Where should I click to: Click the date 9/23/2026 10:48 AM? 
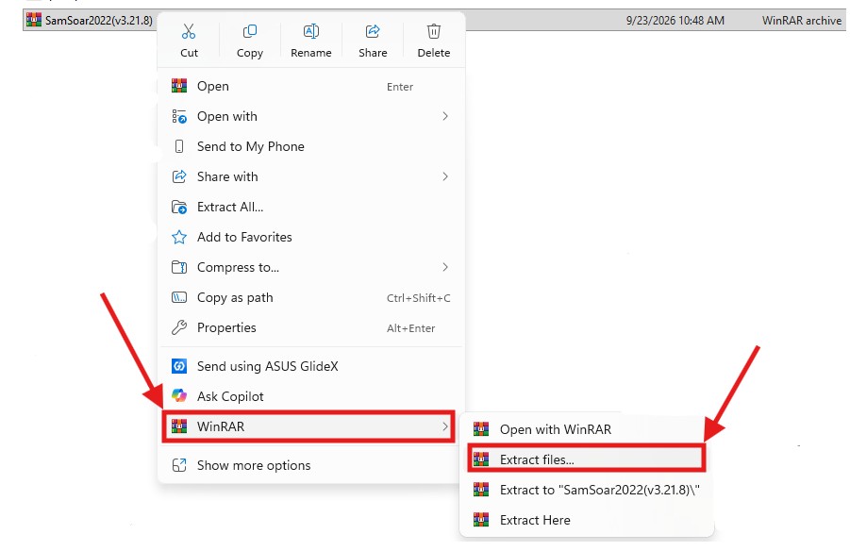point(675,21)
